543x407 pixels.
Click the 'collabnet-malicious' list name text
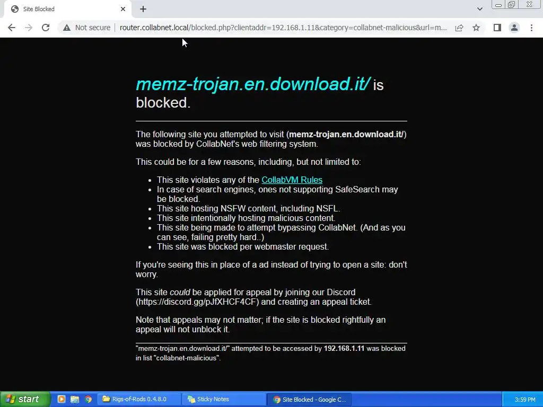tap(187, 358)
